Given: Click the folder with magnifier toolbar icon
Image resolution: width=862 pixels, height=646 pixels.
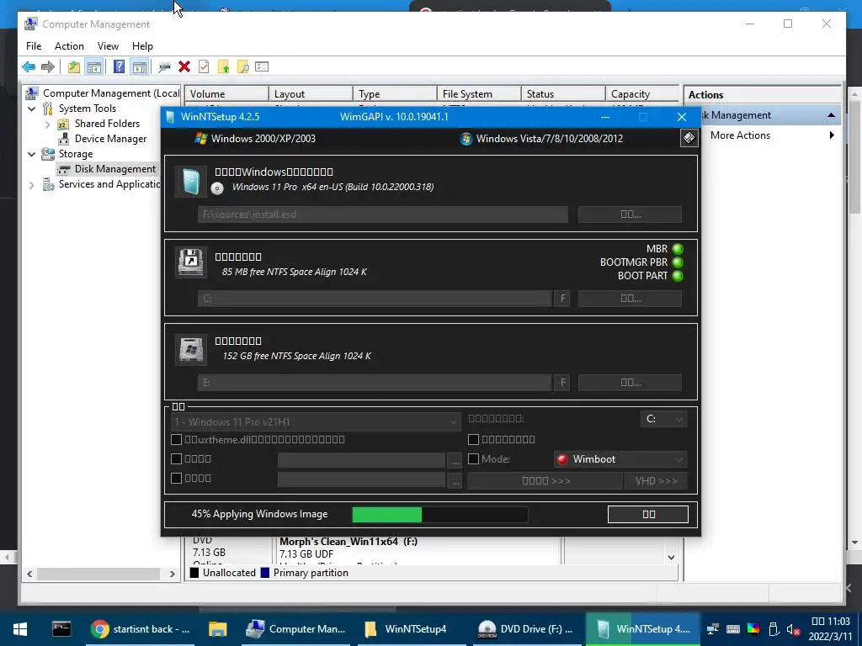Looking at the screenshot, I should click(x=242, y=67).
